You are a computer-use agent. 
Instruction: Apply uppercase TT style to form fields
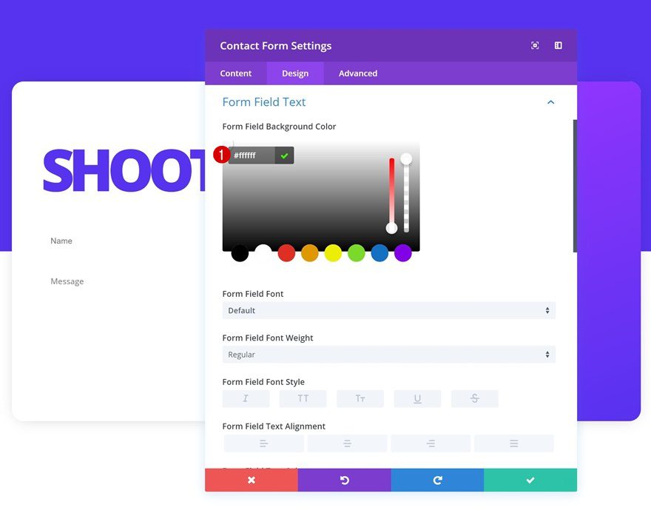pos(303,398)
